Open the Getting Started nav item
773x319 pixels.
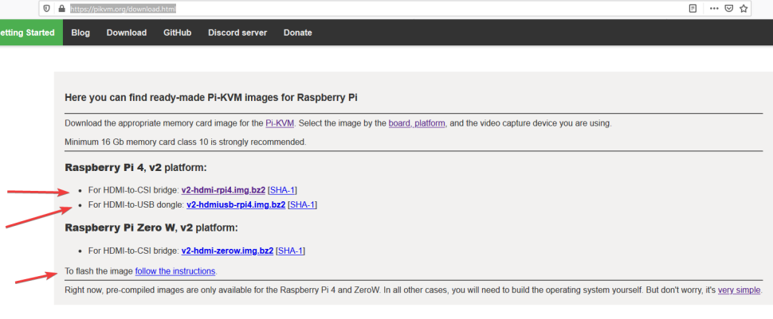tap(28, 33)
